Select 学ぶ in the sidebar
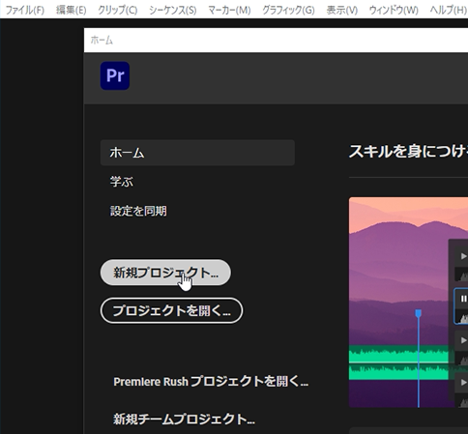The height and width of the screenshot is (434, 468). tap(122, 182)
